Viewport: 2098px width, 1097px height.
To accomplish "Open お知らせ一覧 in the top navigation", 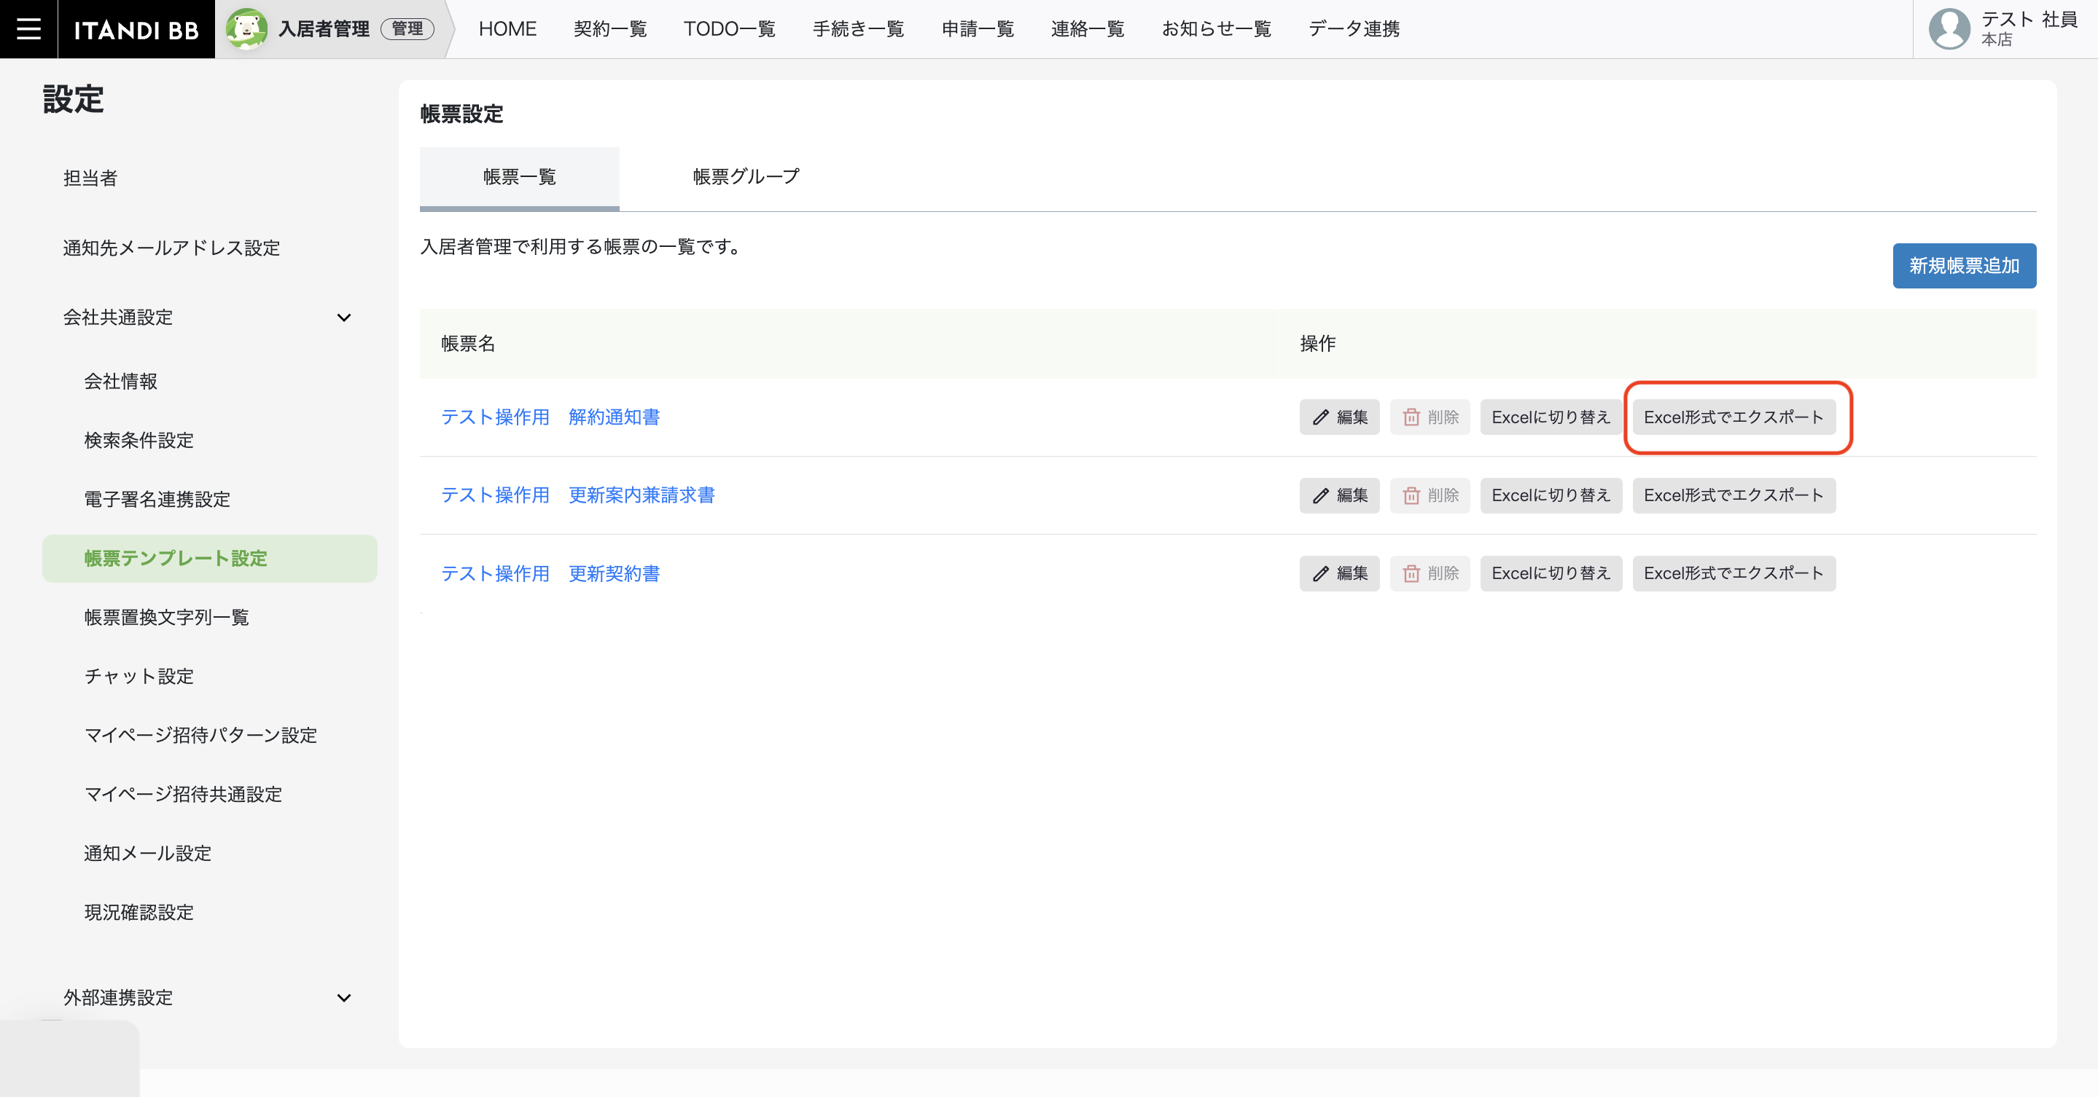I will 1216,29.
